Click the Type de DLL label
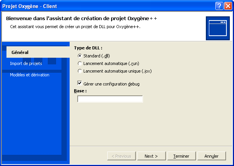 pos(88,48)
